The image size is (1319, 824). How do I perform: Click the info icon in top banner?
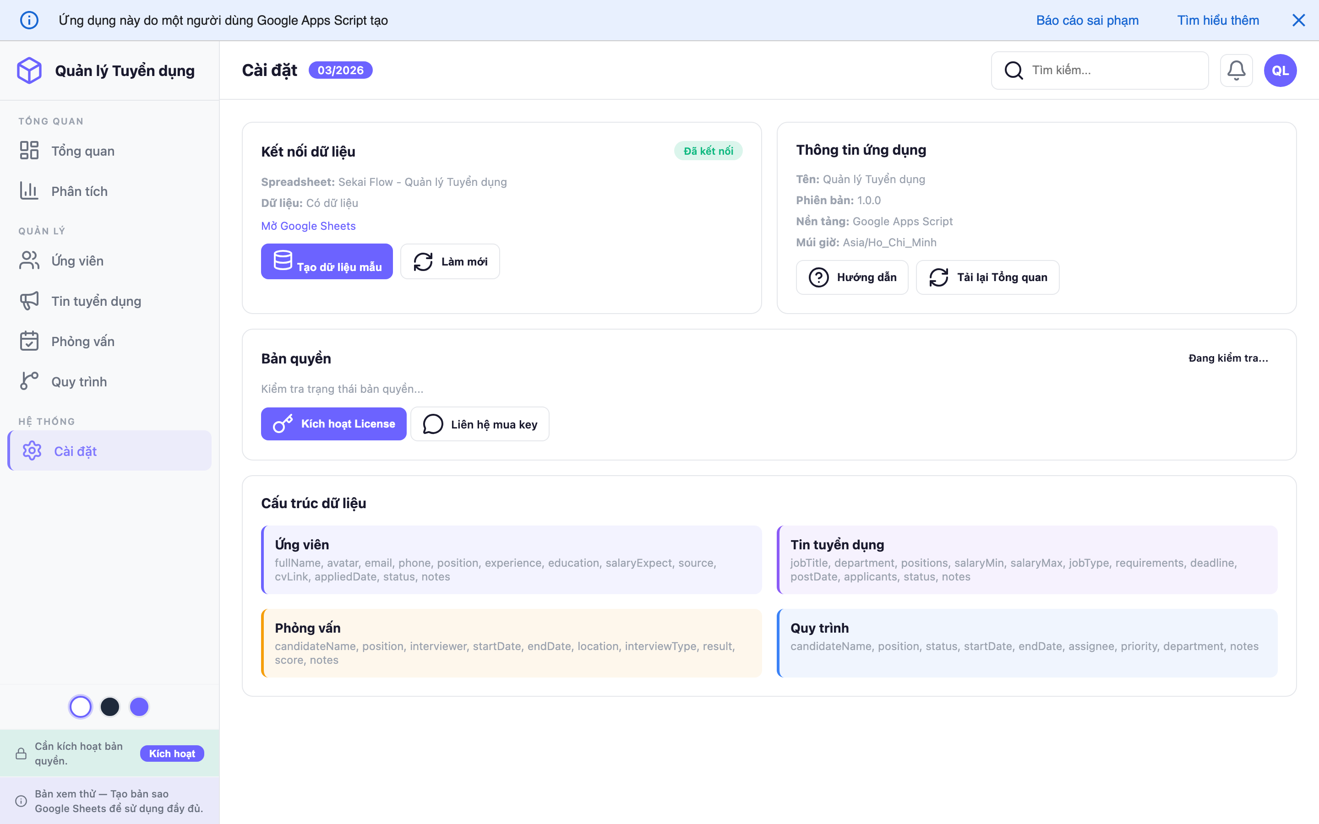point(29,20)
